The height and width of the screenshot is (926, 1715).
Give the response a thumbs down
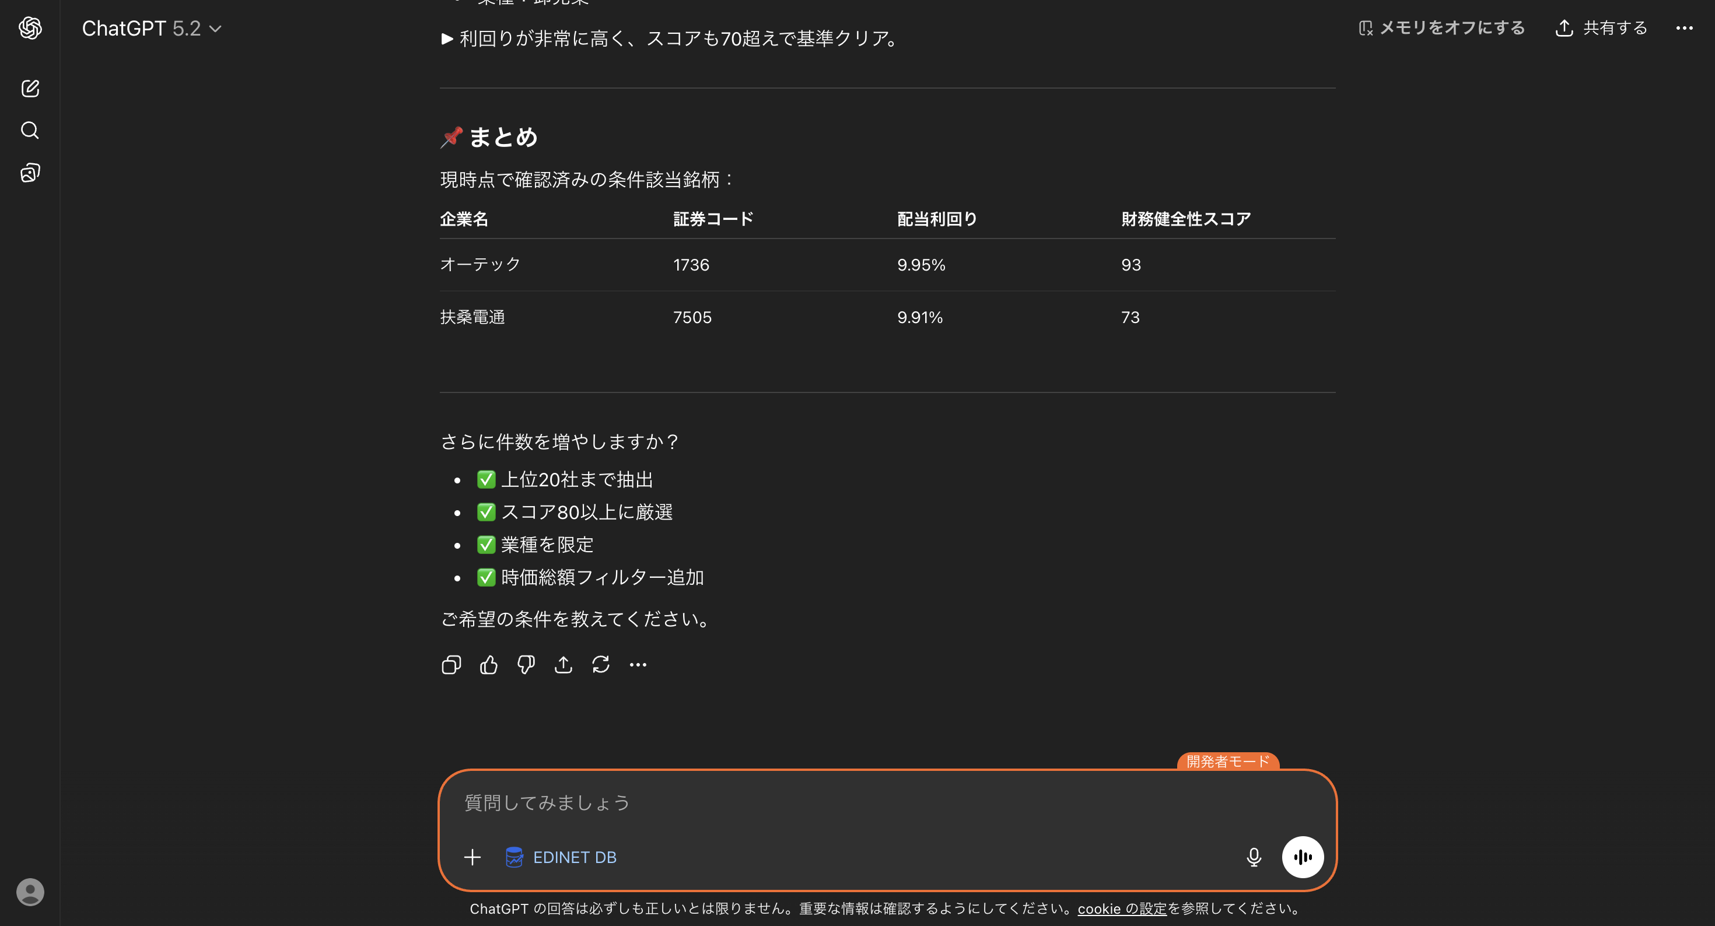[526, 664]
